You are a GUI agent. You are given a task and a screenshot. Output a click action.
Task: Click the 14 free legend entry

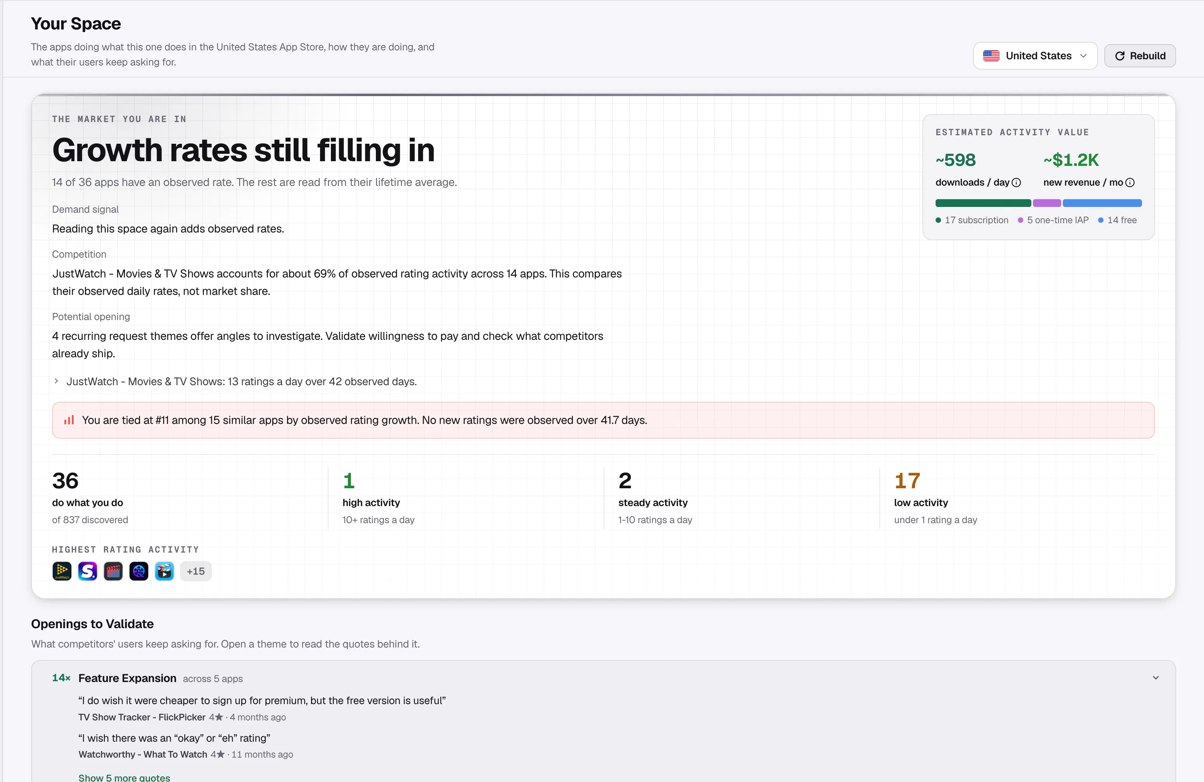[x=1117, y=220]
